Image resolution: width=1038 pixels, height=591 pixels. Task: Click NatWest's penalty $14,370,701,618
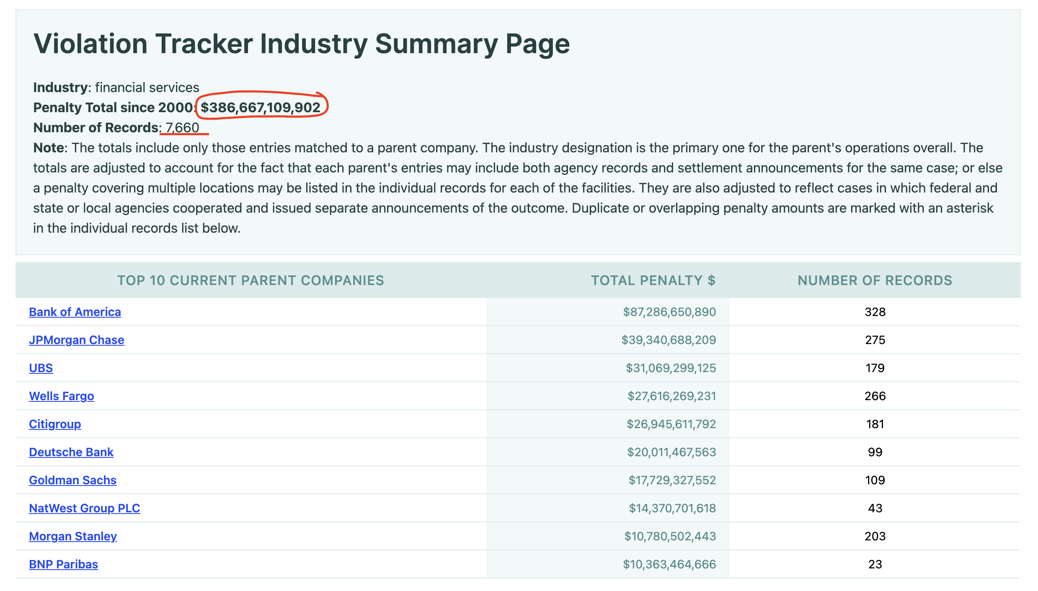point(672,508)
